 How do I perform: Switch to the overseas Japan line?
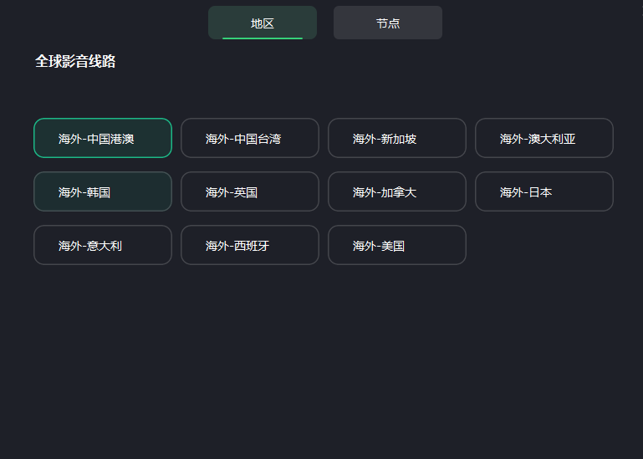point(544,191)
